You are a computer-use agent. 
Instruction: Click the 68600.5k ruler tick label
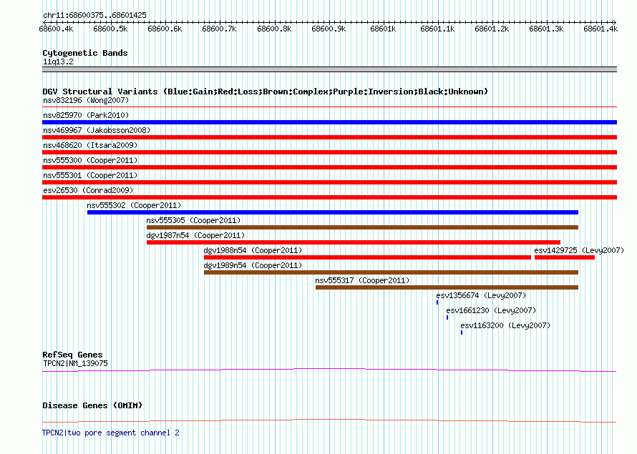coord(110,29)
